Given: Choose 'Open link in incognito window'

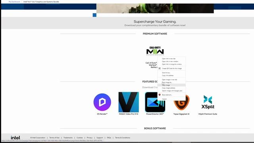Looking at the screenshot, I should (171, 64).
